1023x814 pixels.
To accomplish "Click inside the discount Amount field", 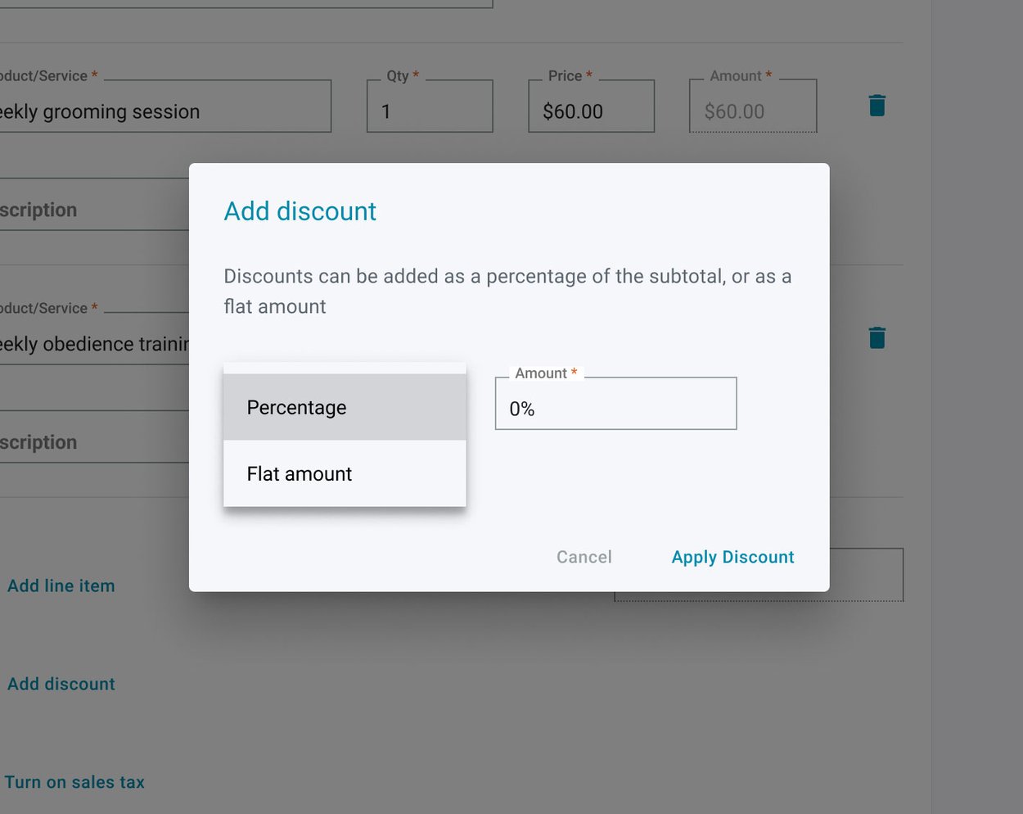I will tap(615, 403).
